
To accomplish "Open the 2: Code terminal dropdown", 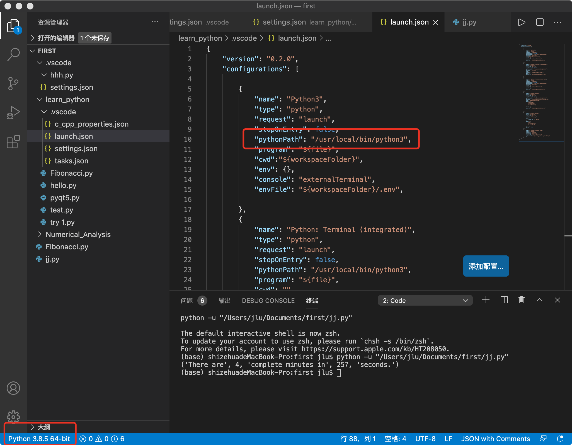I will coord(425,300).
